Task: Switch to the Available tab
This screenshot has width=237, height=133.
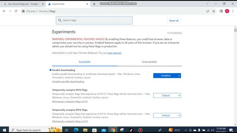Action: click(84, 62)
